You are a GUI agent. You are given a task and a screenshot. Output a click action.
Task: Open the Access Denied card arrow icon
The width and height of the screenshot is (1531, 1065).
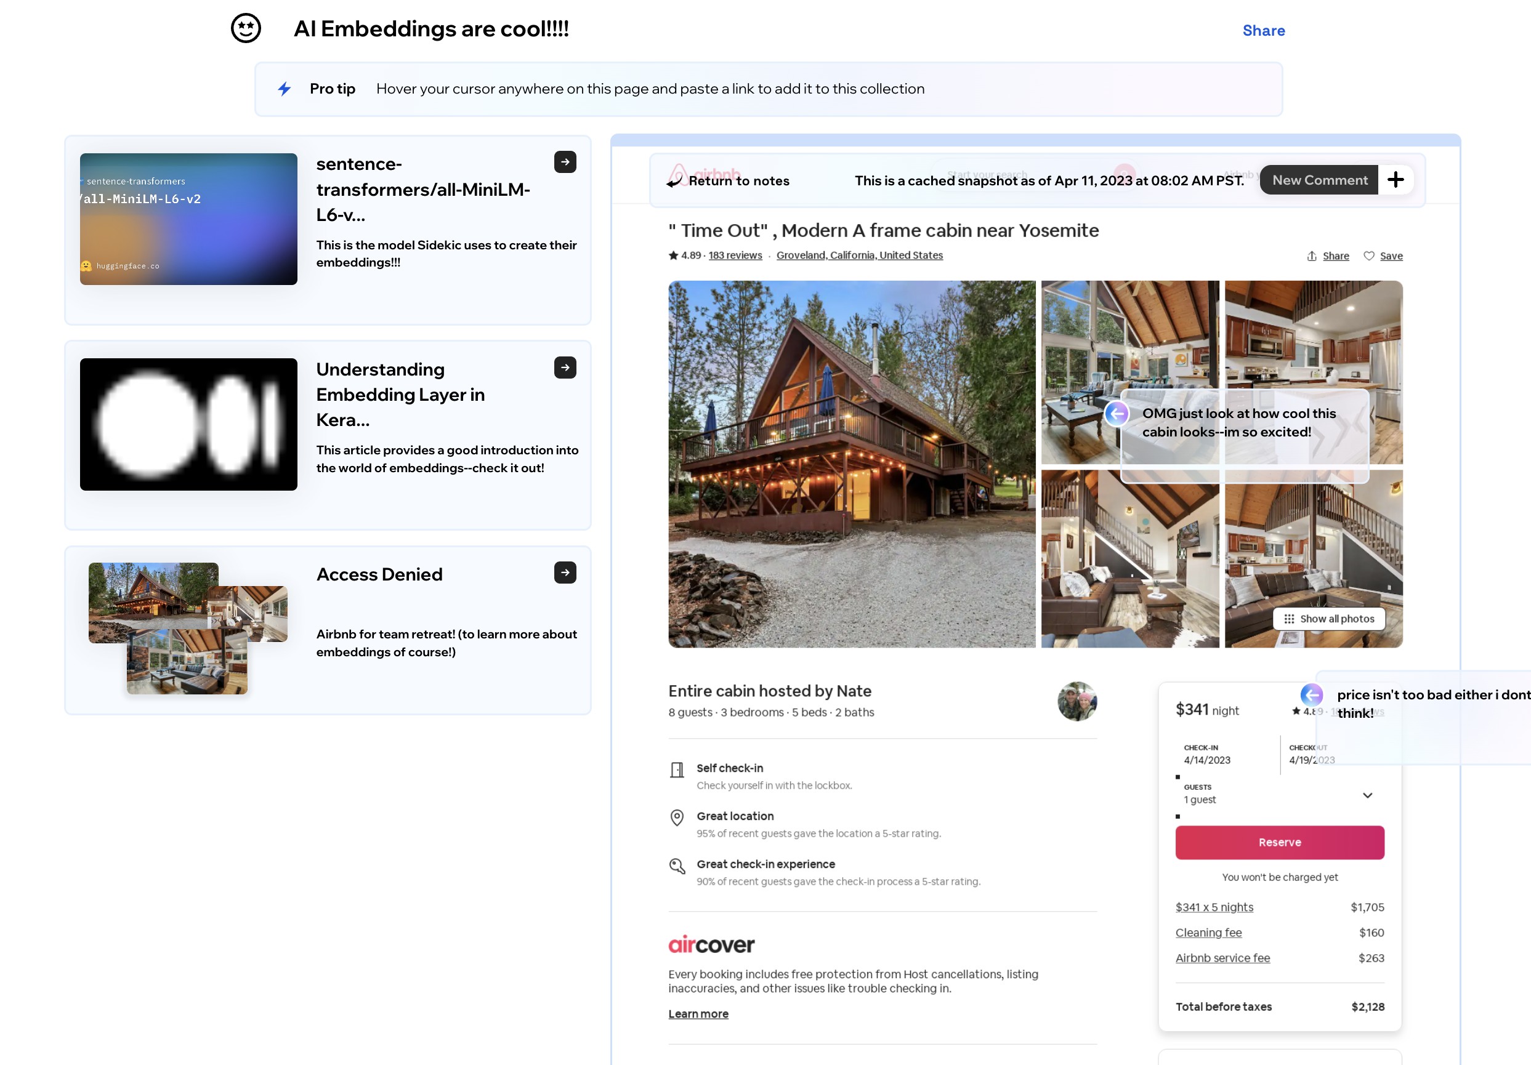[x=565, y=573]
